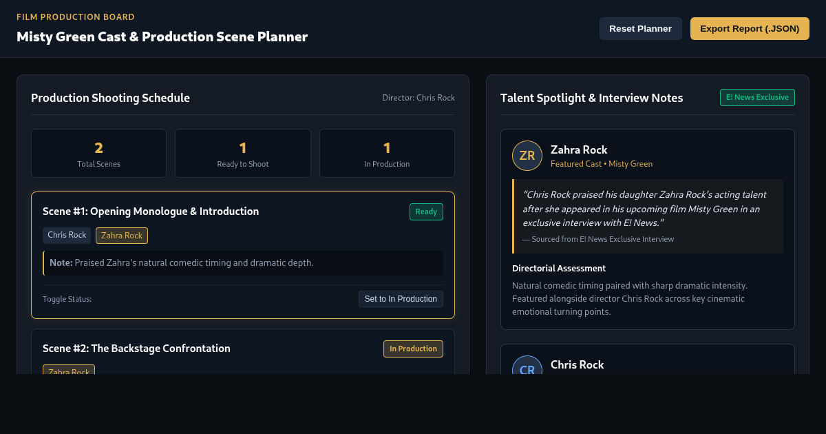Click the Directorial Assessment heading
This screenshot has height=434, width=826.
coord(559,268)
